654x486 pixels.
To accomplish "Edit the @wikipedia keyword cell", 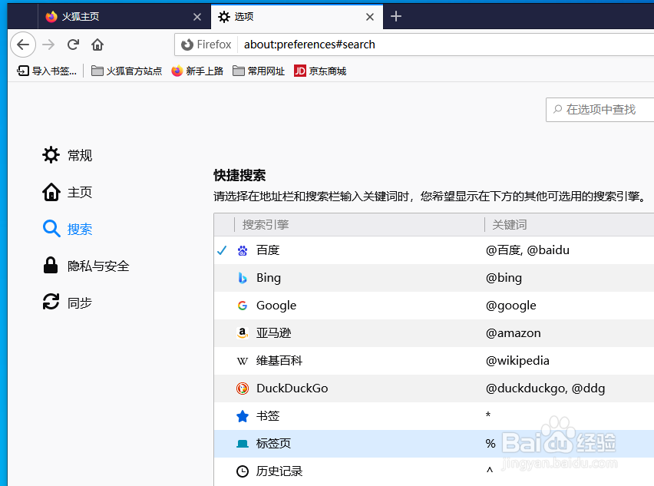I will point(517,360).
